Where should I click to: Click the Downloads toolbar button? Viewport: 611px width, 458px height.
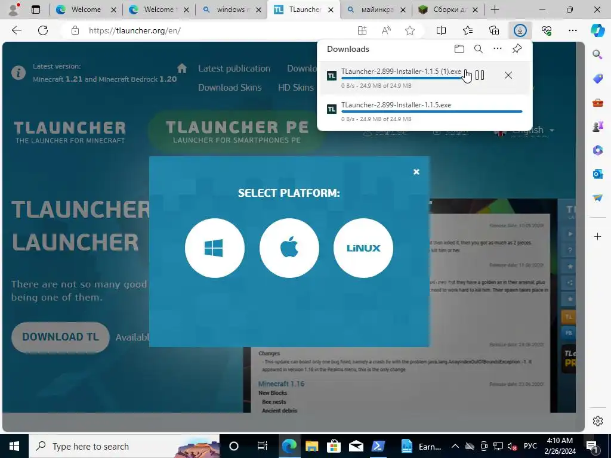(520, 30)
